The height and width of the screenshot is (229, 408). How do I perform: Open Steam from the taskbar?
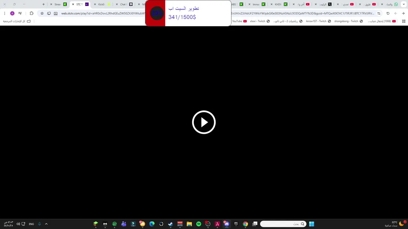pos(171,224)
